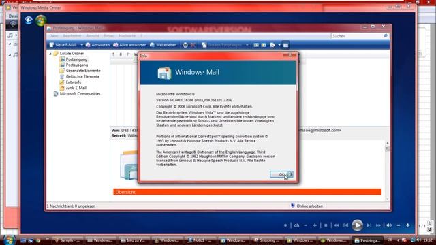Open the Gesendete Elemente folder
Screen dimensions: 436x245
(x=83, y=71)
